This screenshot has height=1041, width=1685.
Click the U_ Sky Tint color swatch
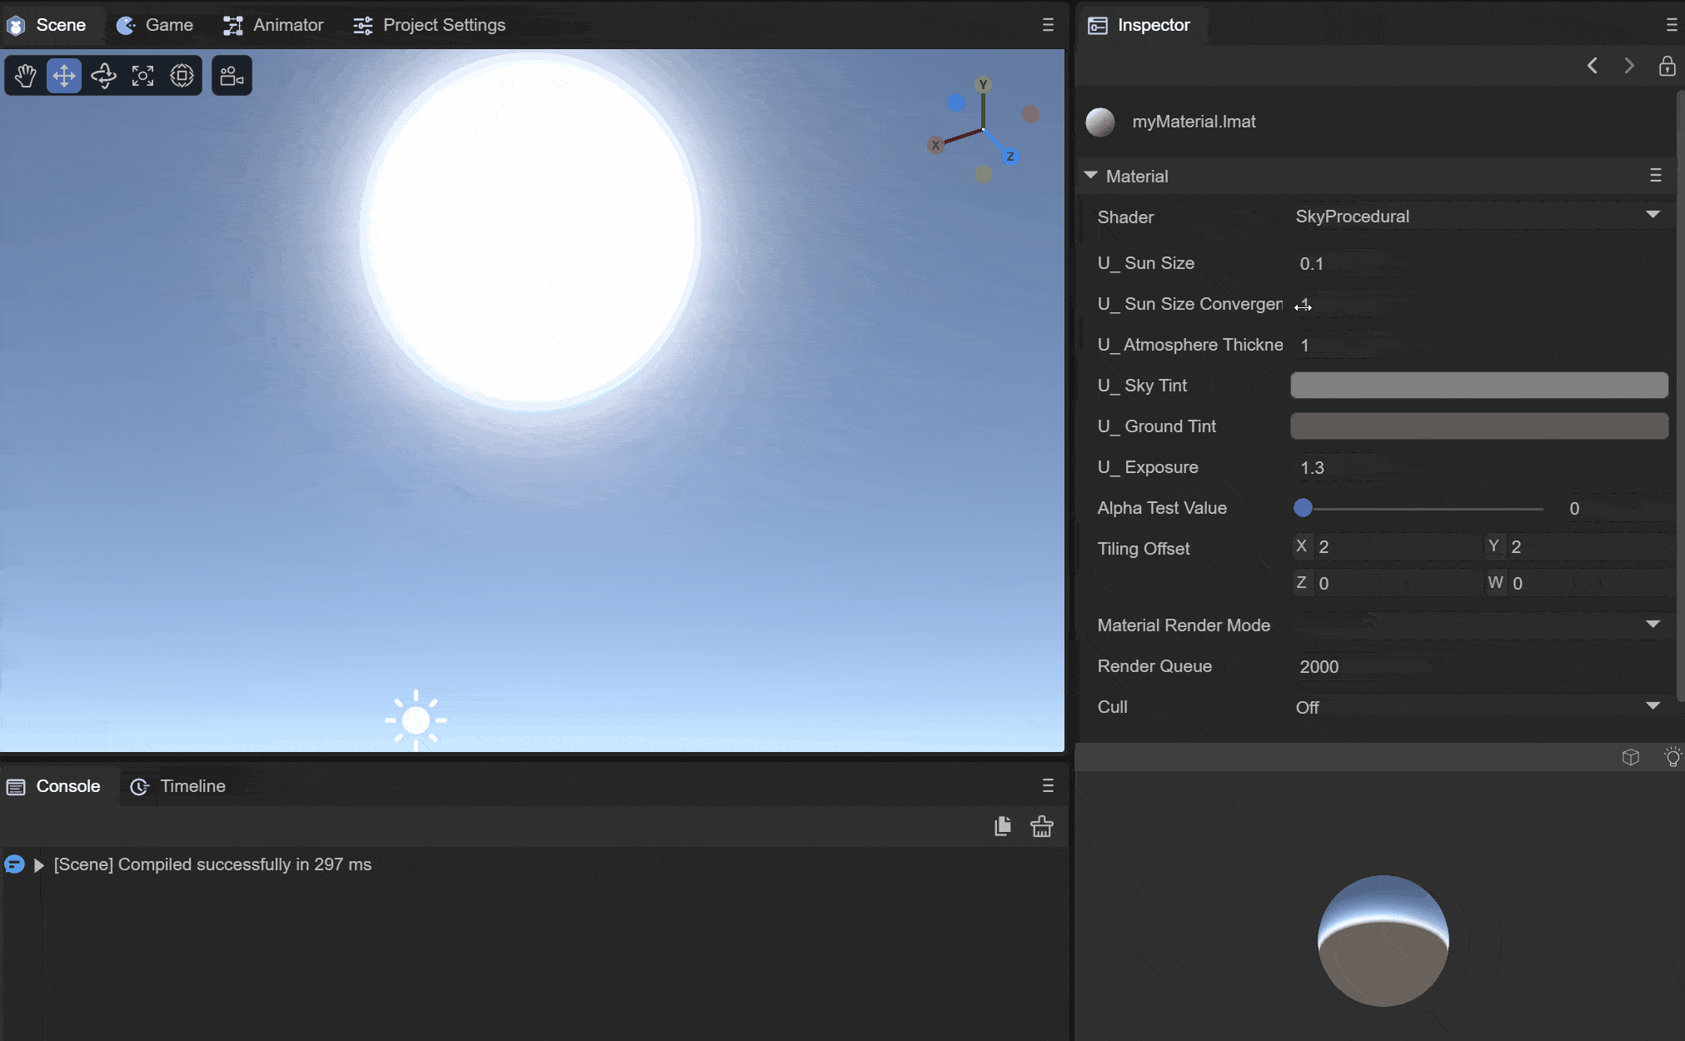(1478, 386)
